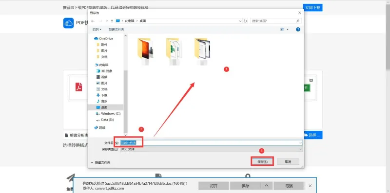Open the Data (D:) drive
Screen dimensions: 390x193
(x=105, y=120)
